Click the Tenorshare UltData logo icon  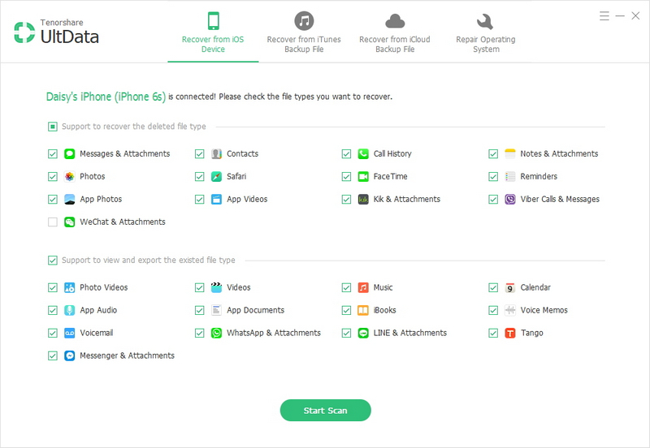click(24, 32)
